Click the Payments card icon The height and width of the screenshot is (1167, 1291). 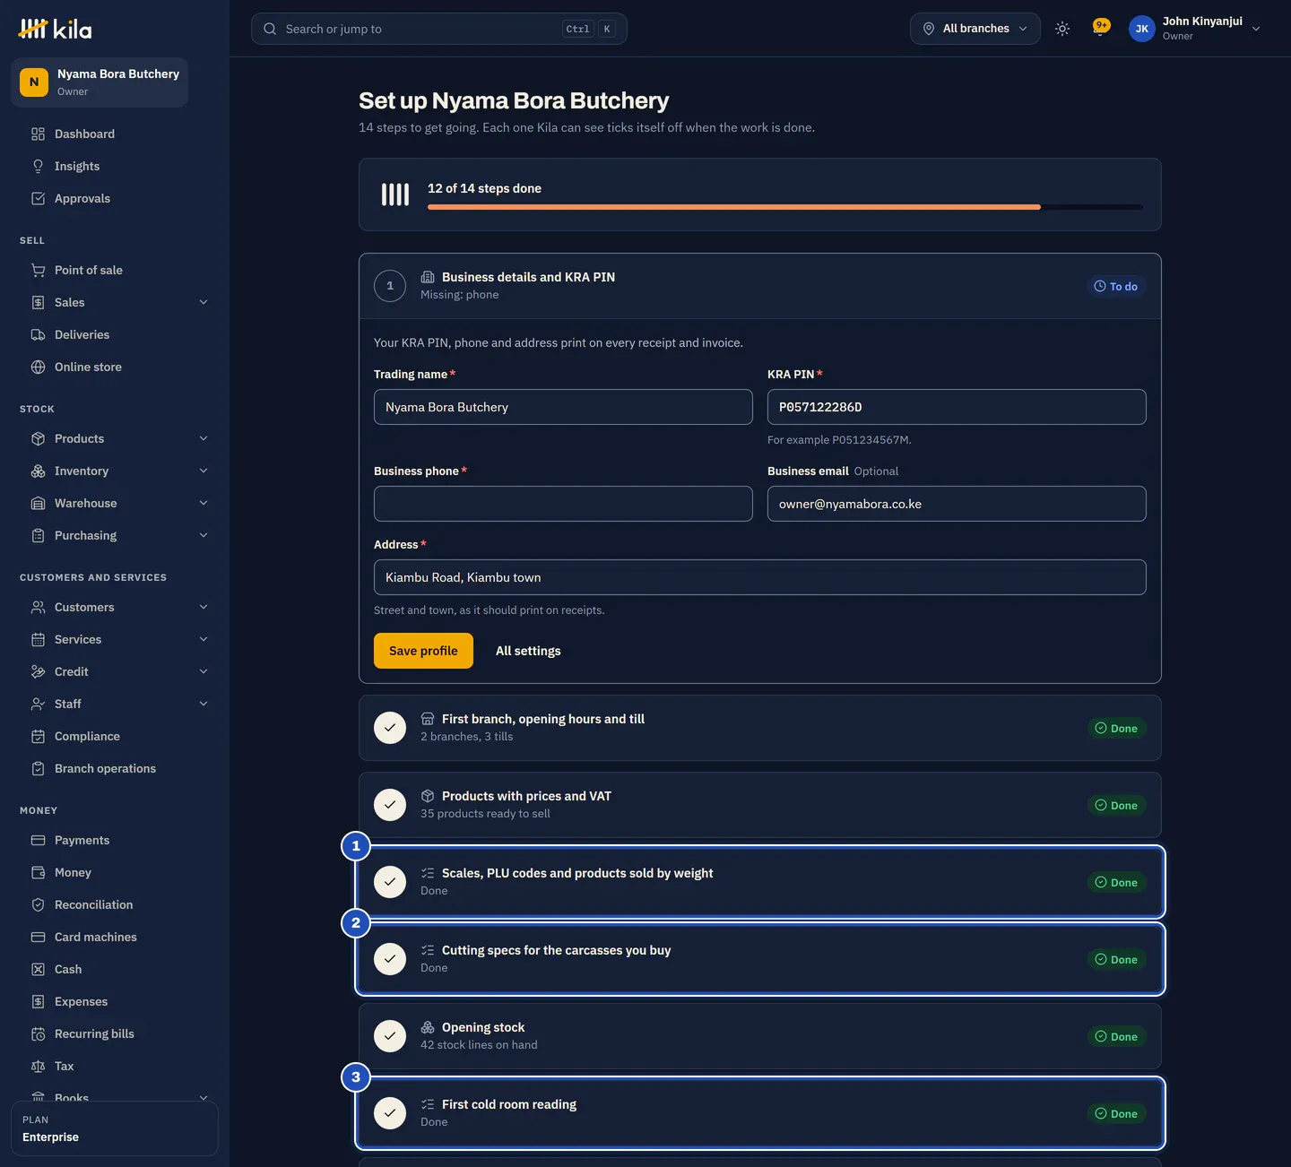click(38, 841)
